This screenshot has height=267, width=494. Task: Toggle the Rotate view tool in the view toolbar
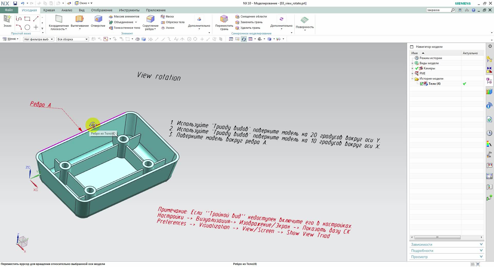click(244, 39)
